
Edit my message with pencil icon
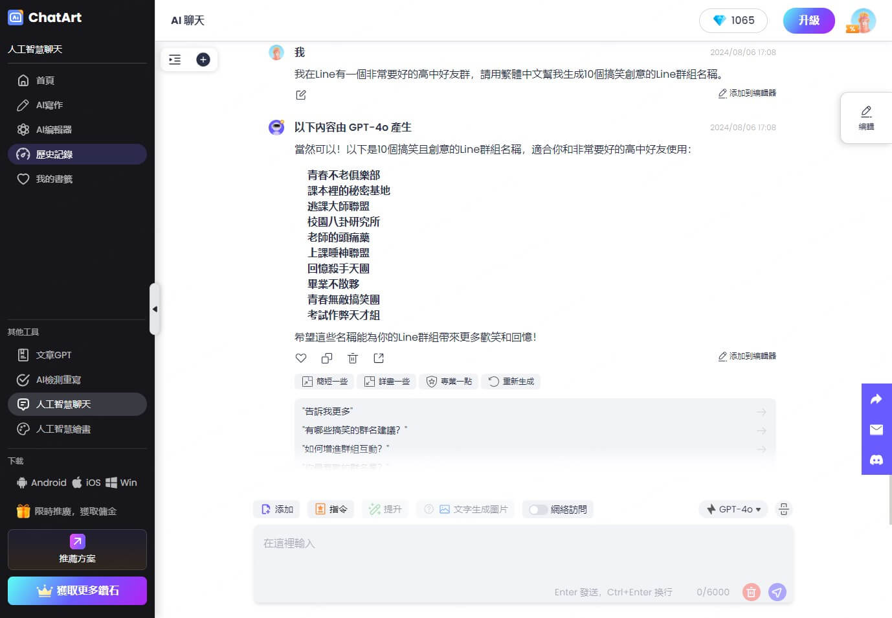pos(301,95)
